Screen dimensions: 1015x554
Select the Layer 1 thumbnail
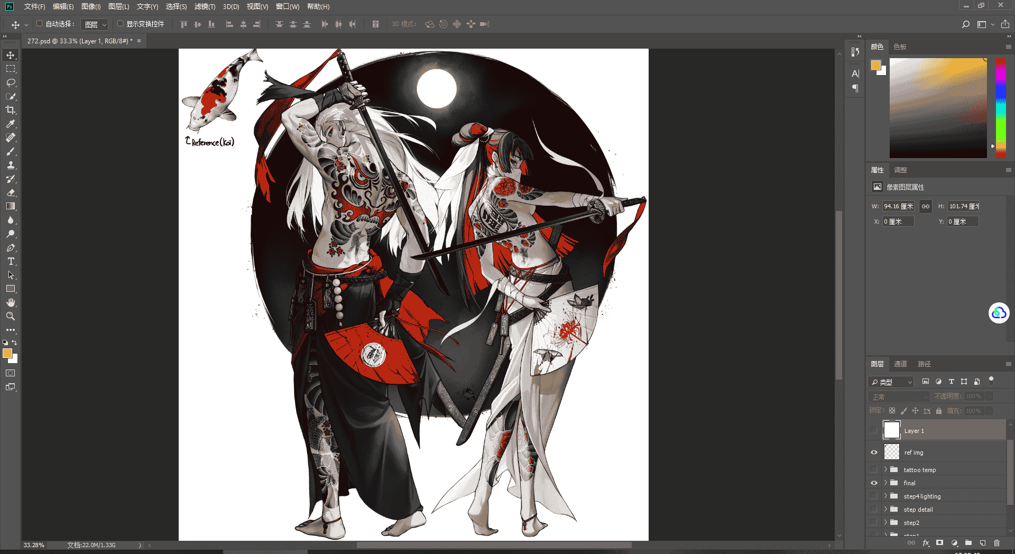click(x=892, y=430)
